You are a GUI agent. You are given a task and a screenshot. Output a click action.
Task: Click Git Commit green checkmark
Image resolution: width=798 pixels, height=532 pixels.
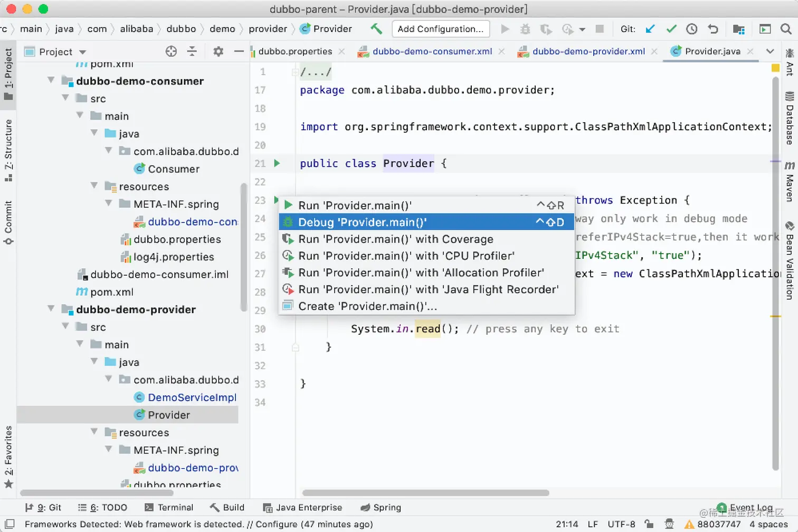click(671, 28)
